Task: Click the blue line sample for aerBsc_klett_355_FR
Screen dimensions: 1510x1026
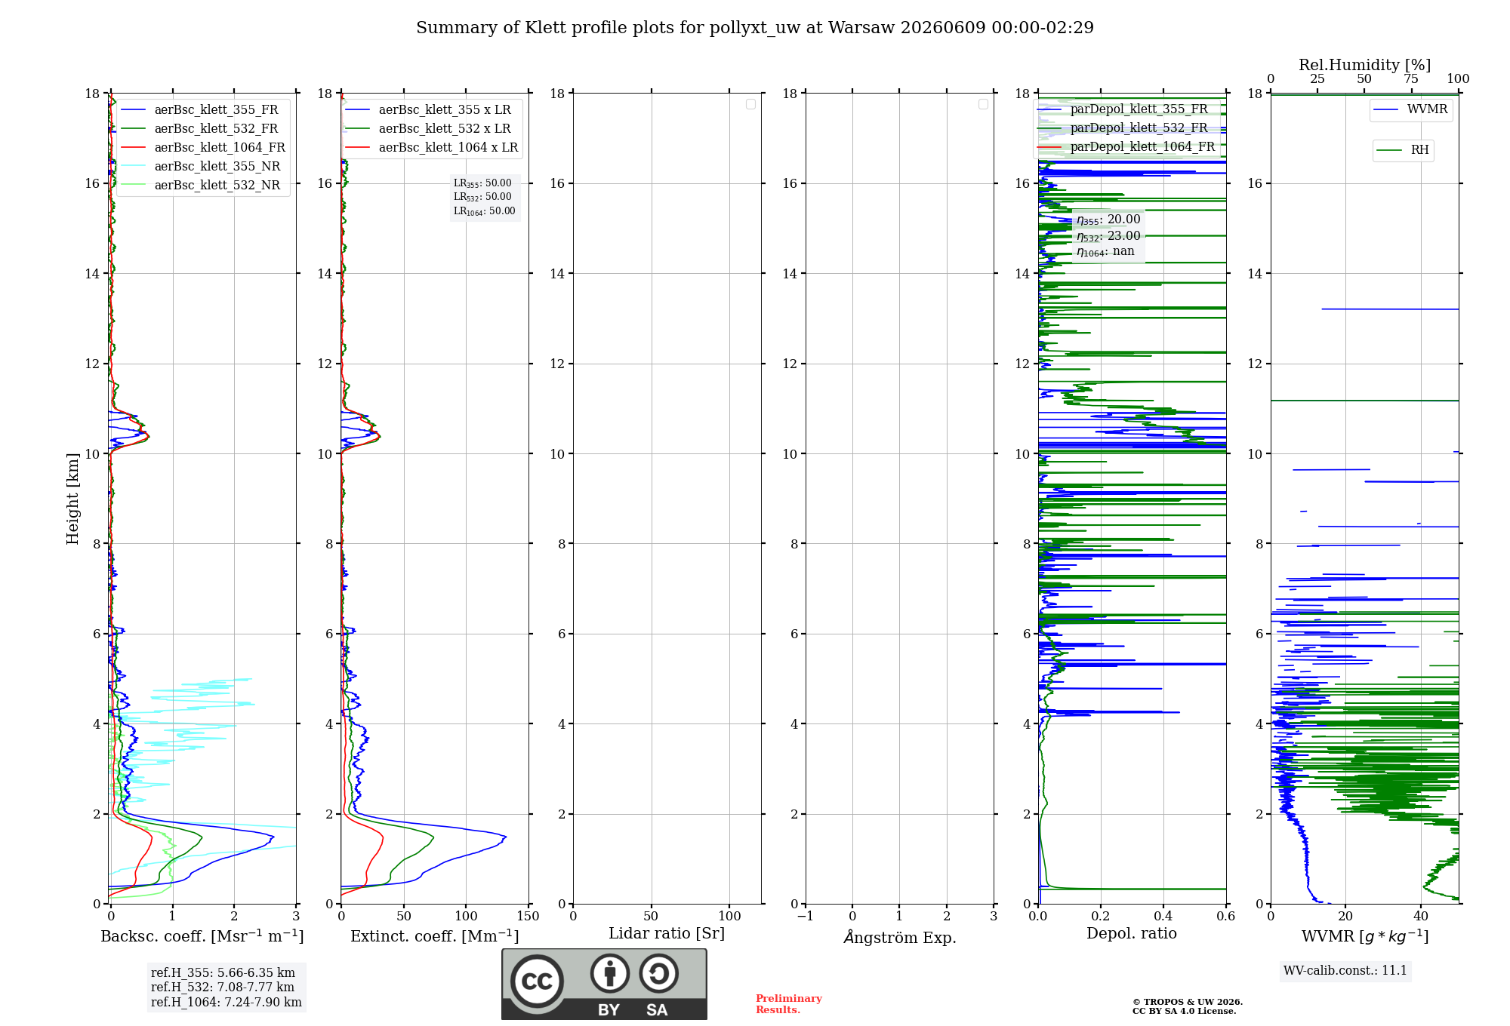Action: [133, 110]
